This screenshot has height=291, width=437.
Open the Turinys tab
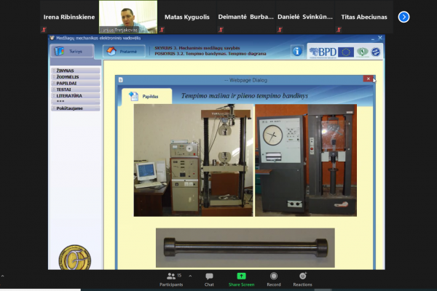click(x=72, y=51)
